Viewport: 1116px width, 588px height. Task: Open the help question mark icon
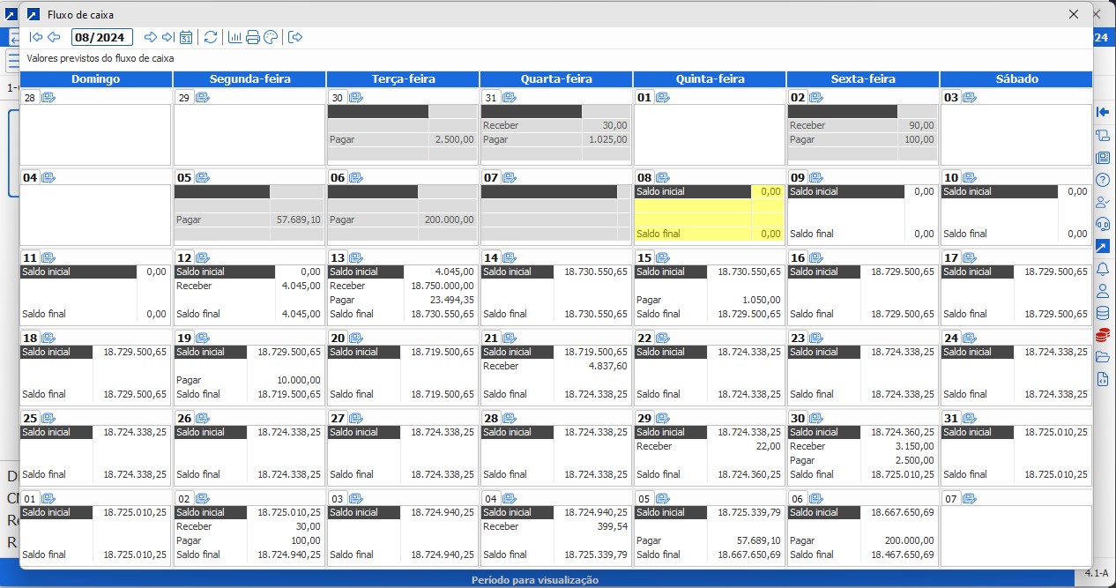(x=1102, y=180)
